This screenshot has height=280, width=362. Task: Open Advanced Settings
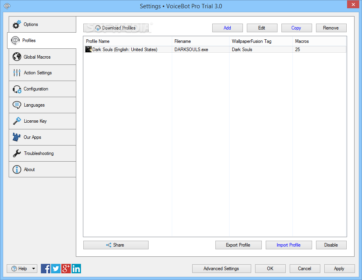pos(221,269)
